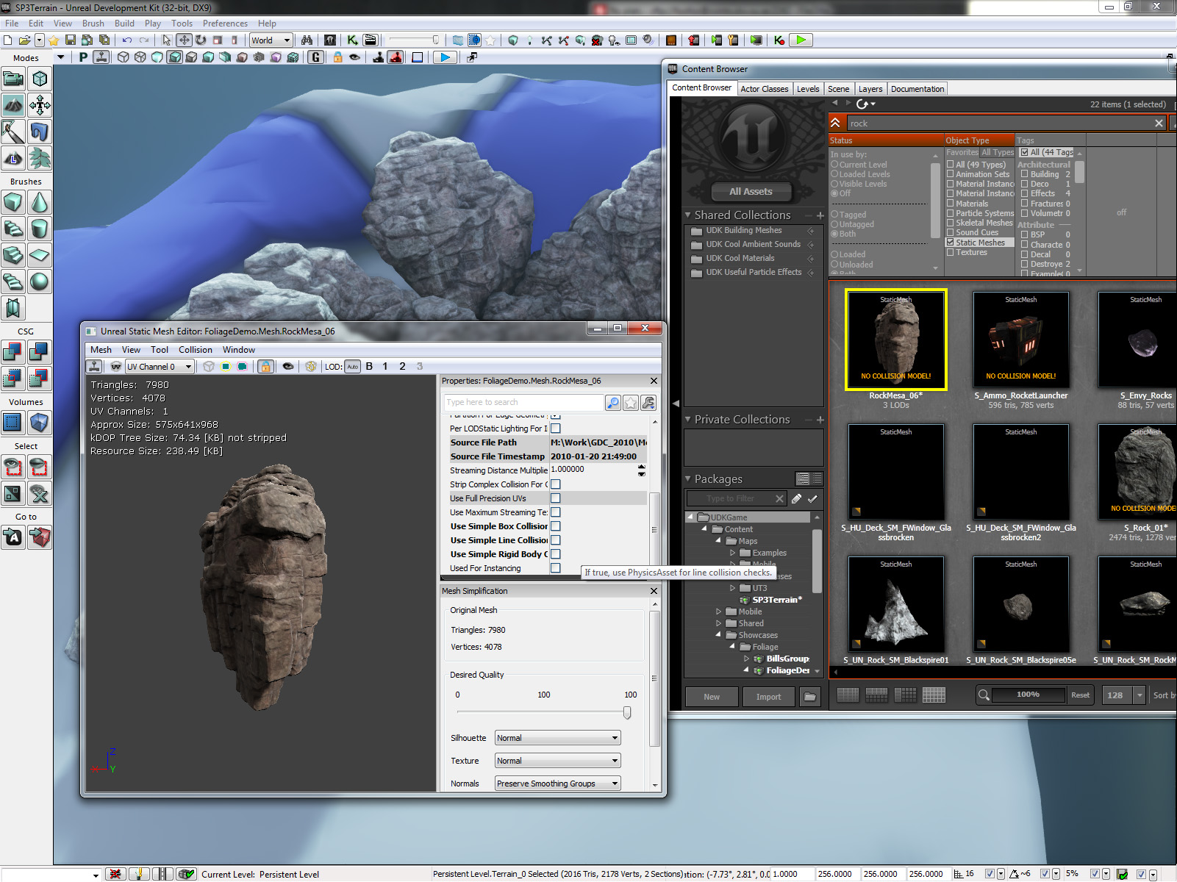Screen dimensions: 1177x882
Task: Toggle the lock icon in Static Mesh Editor toolbar
Action: 265,366
